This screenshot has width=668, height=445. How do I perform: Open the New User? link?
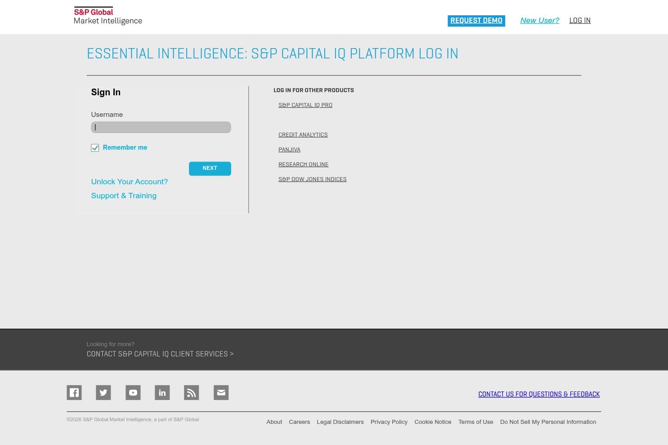(x=540, y=20)
